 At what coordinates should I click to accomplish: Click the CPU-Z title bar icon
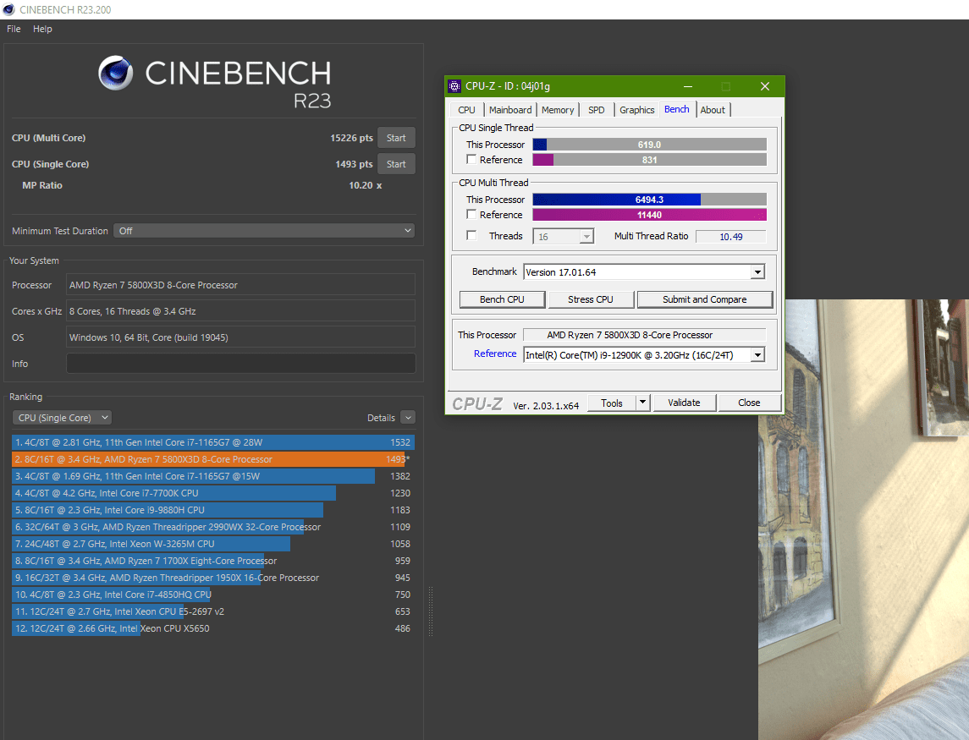pyautogui.click(x=454, y=86)
